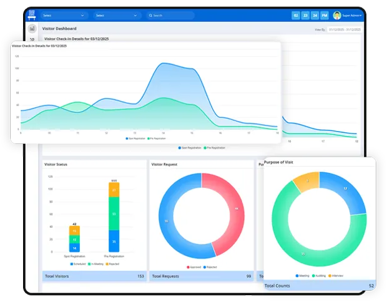The height and width of the screenshot is (302, 387).
Task: Click the View By date range field
Action: [345, 29]
